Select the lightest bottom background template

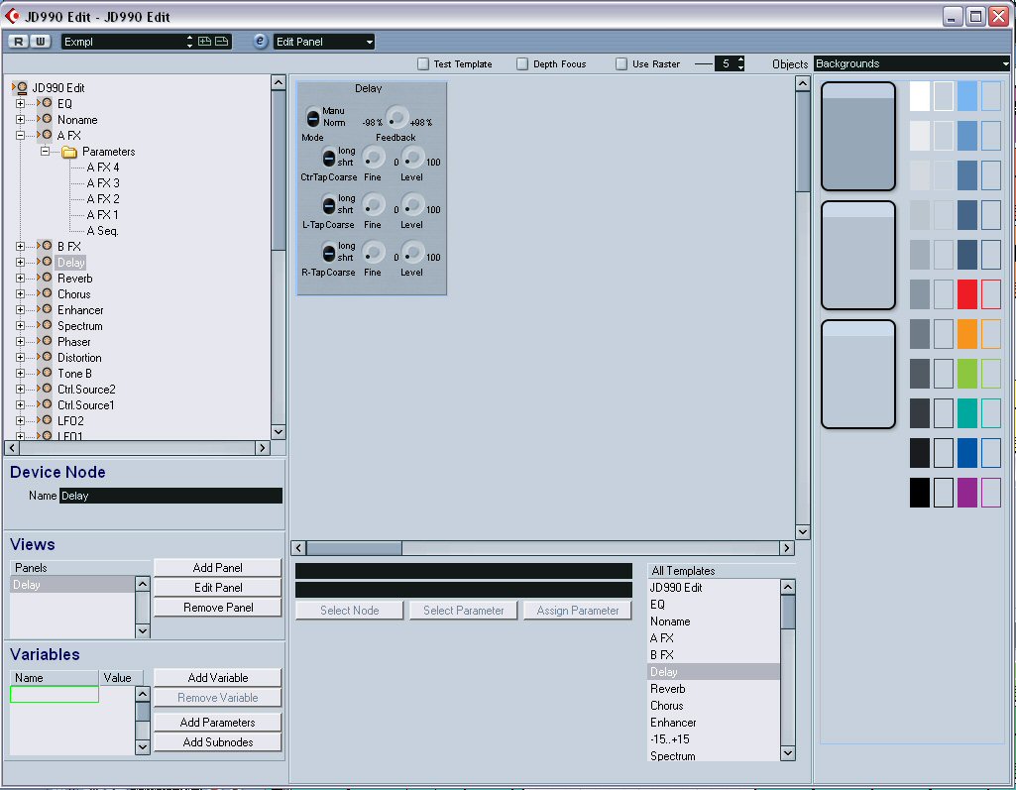coord(857,375)
